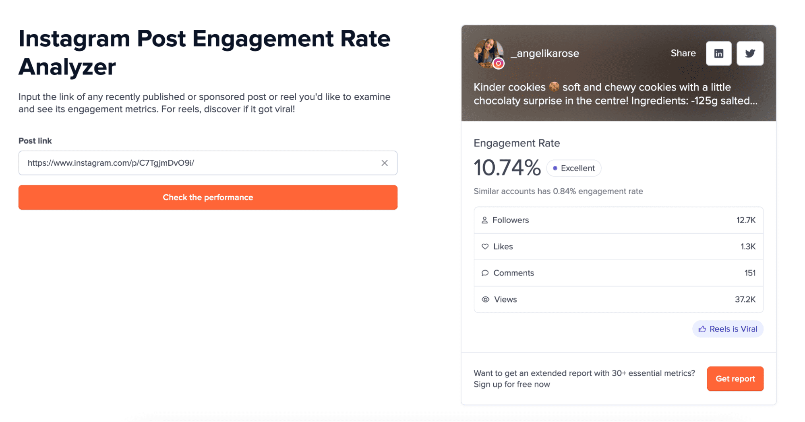This screenshot has width=805, height=422.
Task: Click the Instagram badge on the avatar
Action: (499, 64)
